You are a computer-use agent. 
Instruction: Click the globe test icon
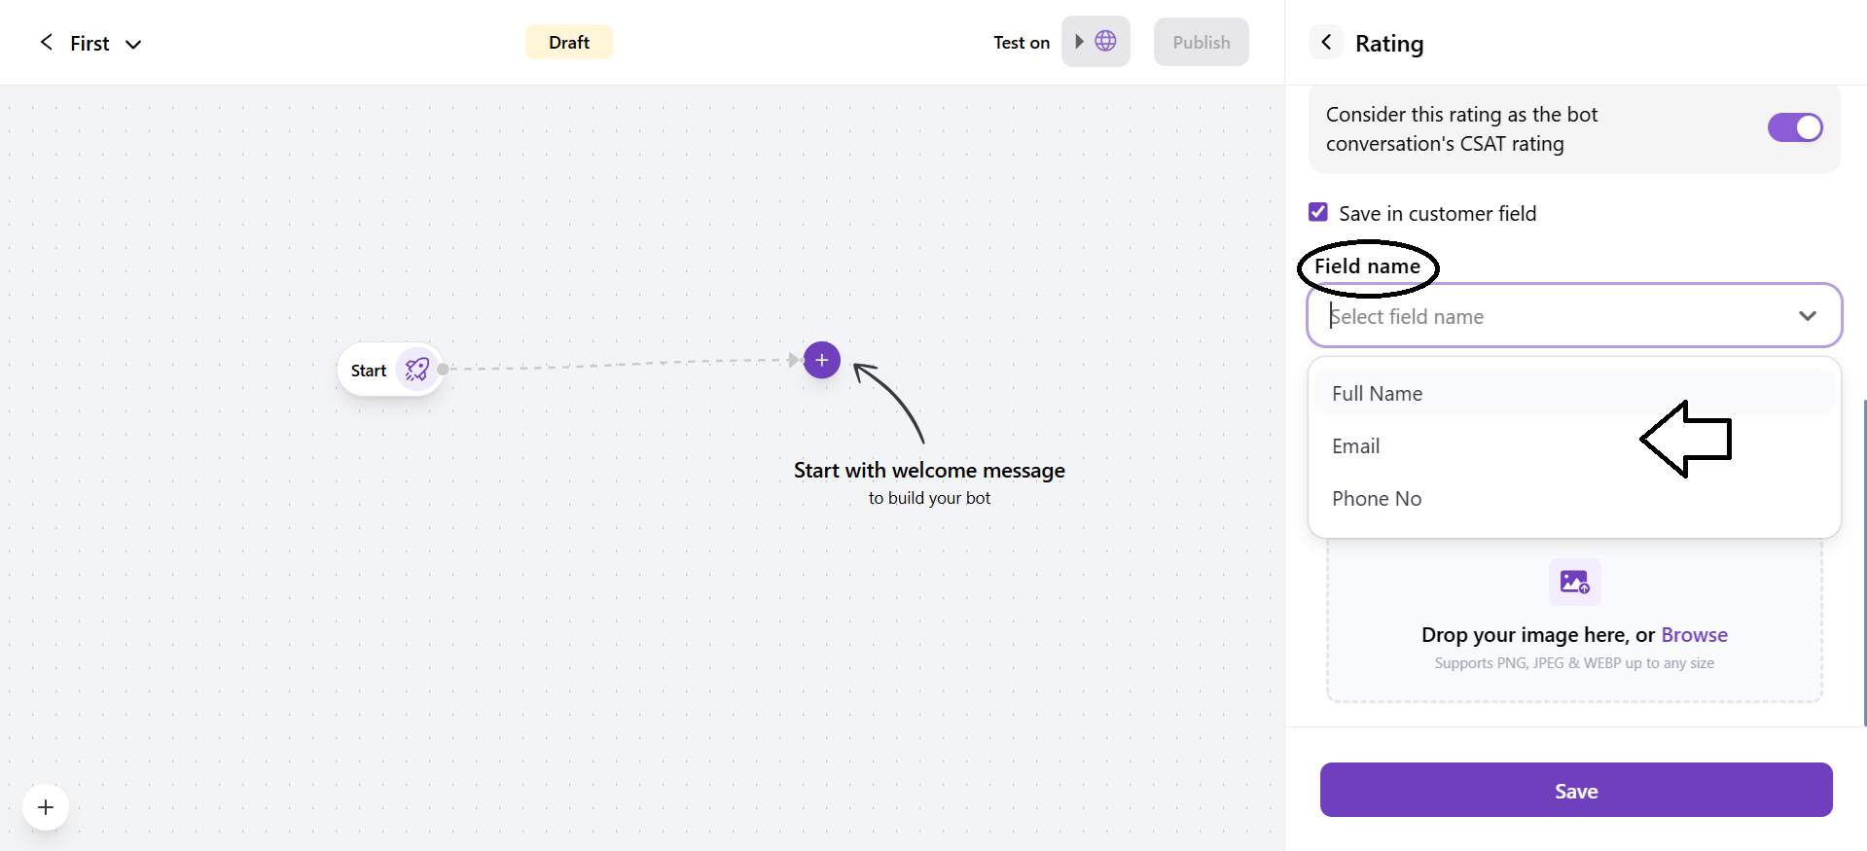(1105, 41)
